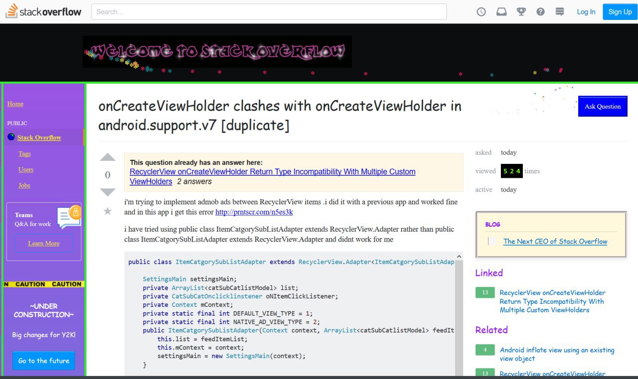This screenshot has height=379, width=638.
Task: Open recent activity clock icon
Action: 481,12
